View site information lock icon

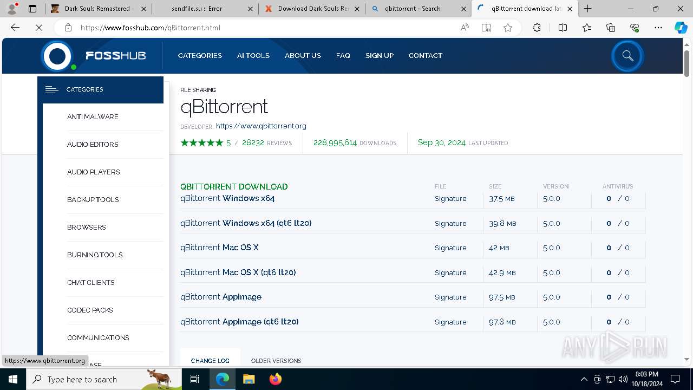click(x=68, y=28)
